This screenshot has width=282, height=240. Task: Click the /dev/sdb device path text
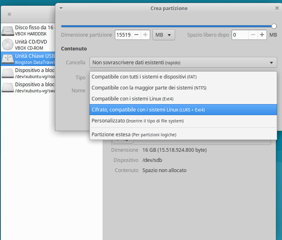click(152, 160)
